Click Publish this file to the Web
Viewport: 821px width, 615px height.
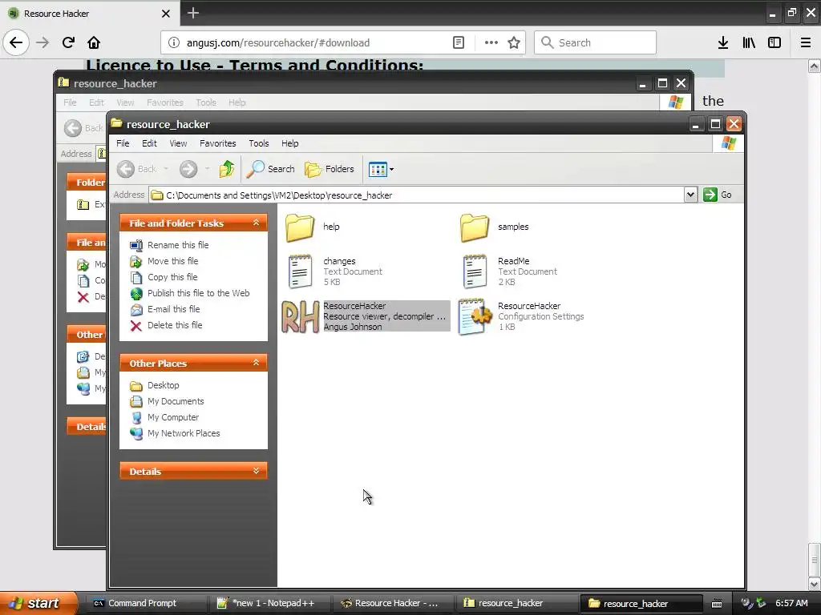[x=199, y=293]
